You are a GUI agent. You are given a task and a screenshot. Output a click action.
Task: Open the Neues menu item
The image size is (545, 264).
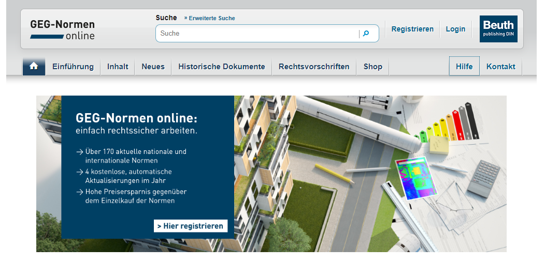(x=153, y=67)
